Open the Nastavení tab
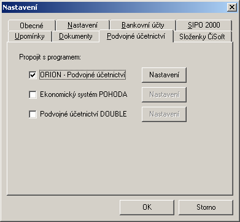This screenshot has height=222, width=240. coord(83,25)
